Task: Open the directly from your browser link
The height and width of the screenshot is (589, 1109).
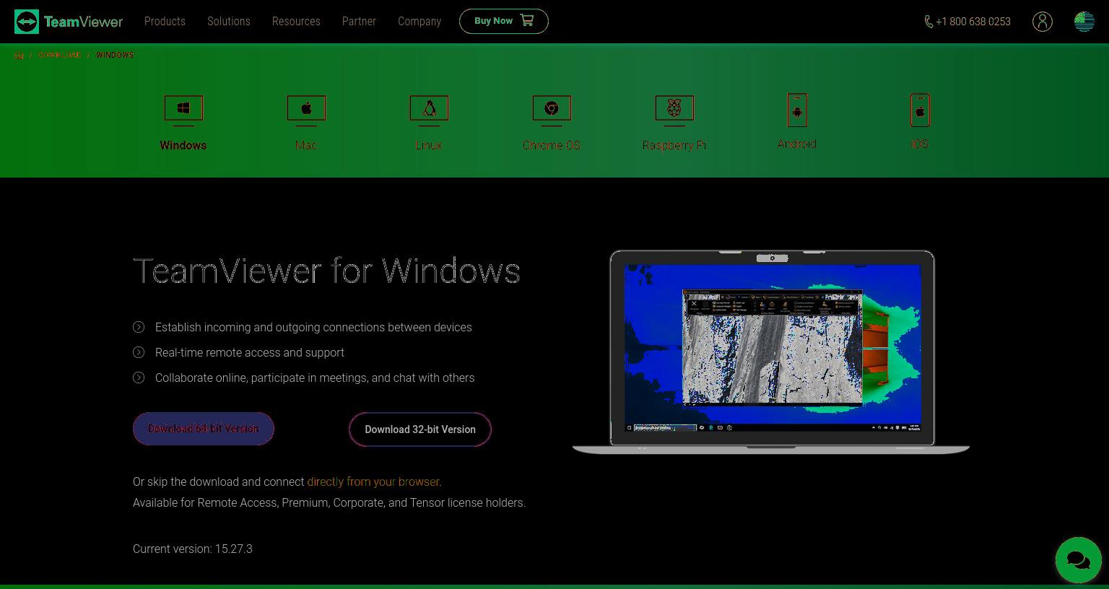Action: pos(373,481)
